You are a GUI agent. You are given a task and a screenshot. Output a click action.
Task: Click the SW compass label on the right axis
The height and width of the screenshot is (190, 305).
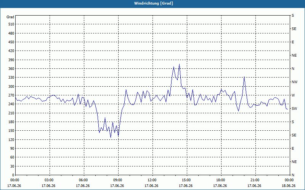pos(294,109)
